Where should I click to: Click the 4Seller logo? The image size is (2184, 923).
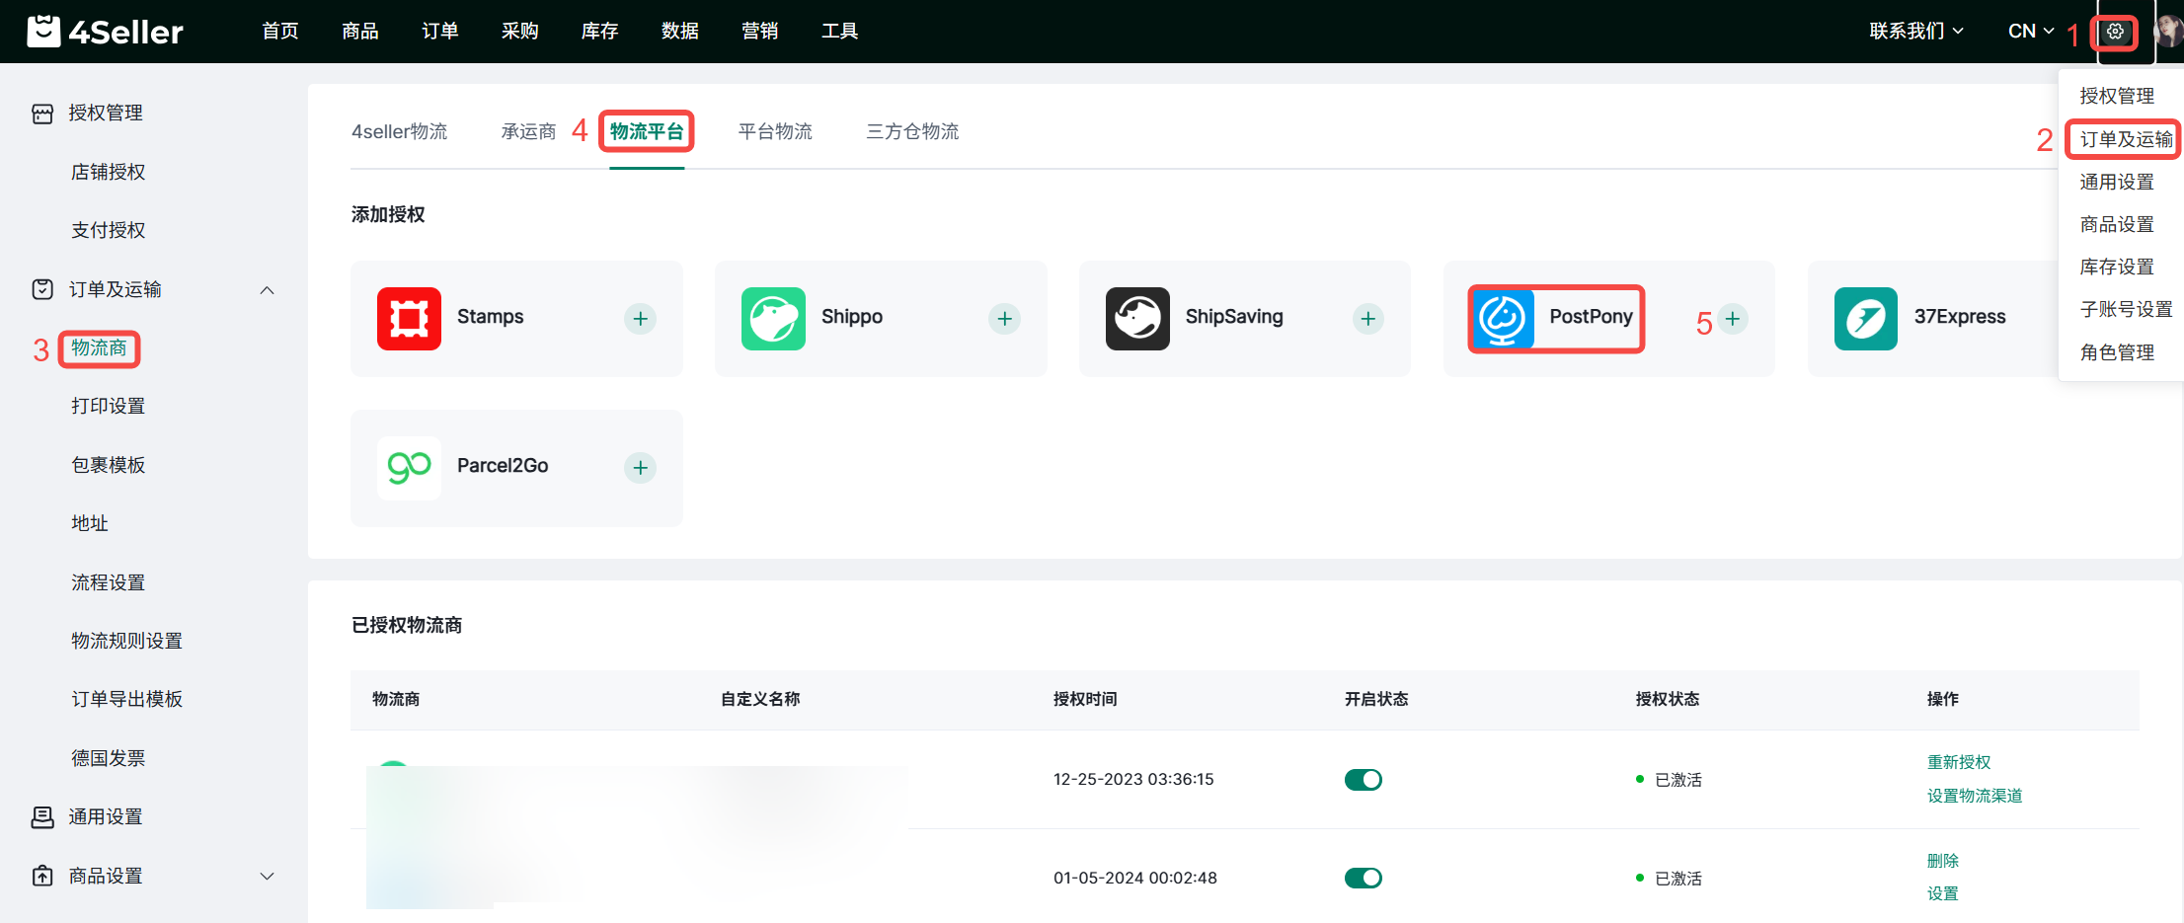[106, 32]
